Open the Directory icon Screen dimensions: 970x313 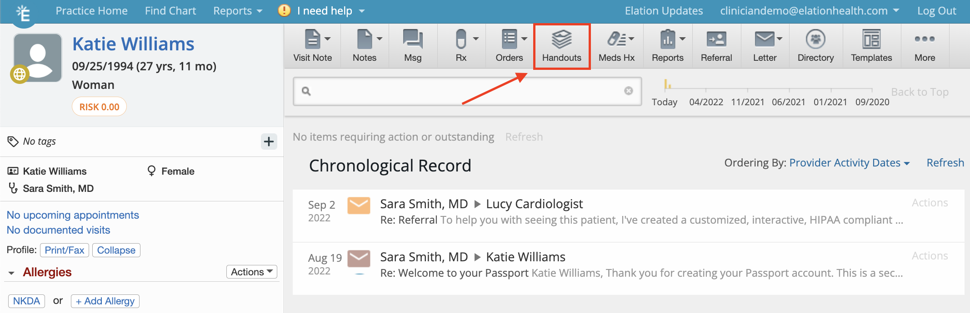815,39
